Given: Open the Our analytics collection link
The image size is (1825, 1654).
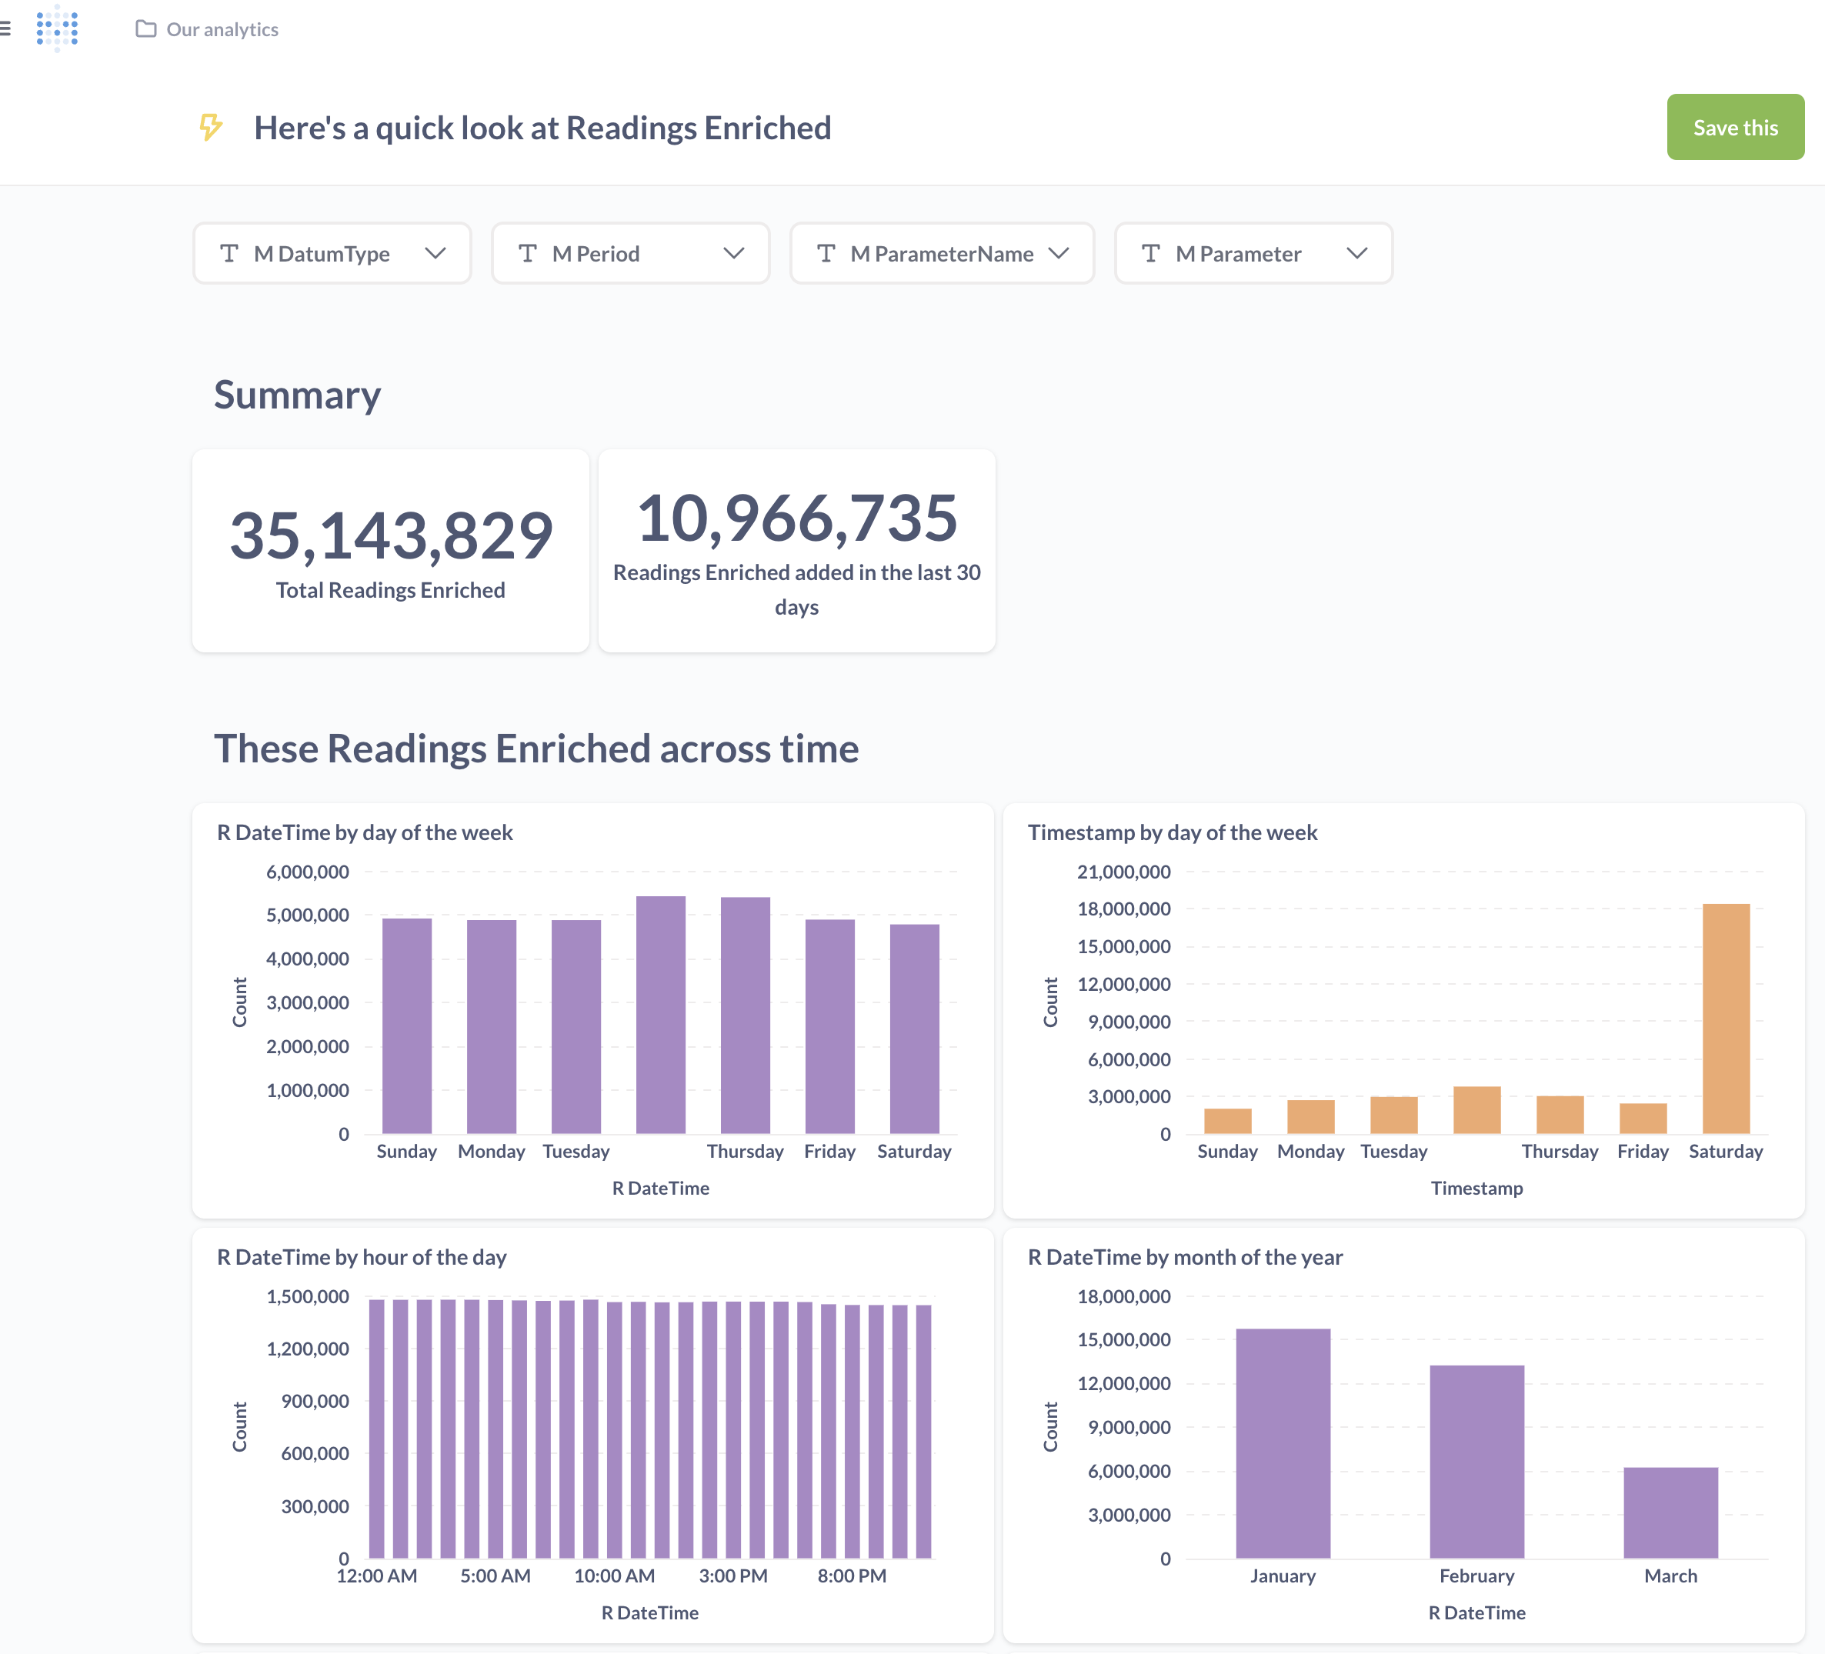Looking at the screenshot, I should coord(222,29).
